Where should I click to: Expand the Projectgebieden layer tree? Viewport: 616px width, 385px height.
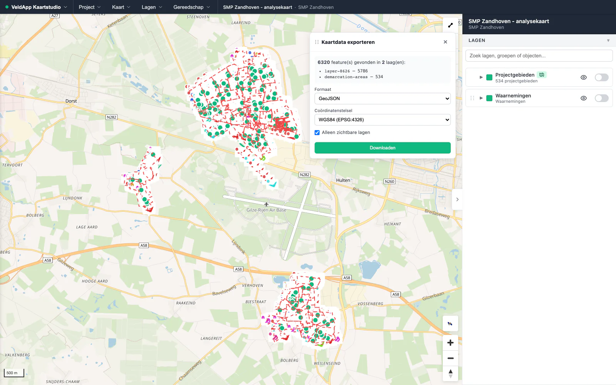tap(481, 77)
